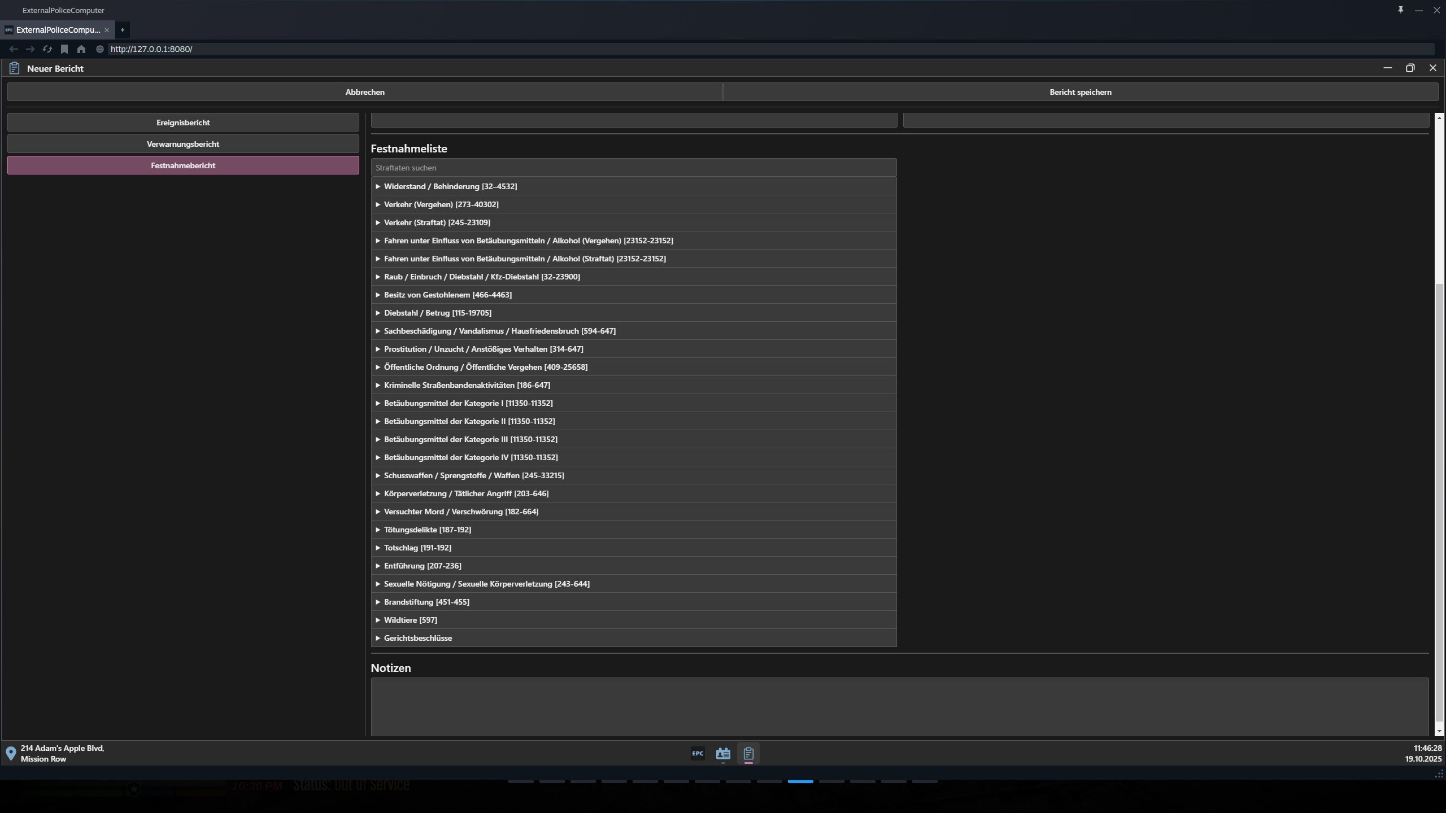Switch to Ereignisbericht report type
The height and width of the screenshot is (813, 1446).
tap(183, 123)
